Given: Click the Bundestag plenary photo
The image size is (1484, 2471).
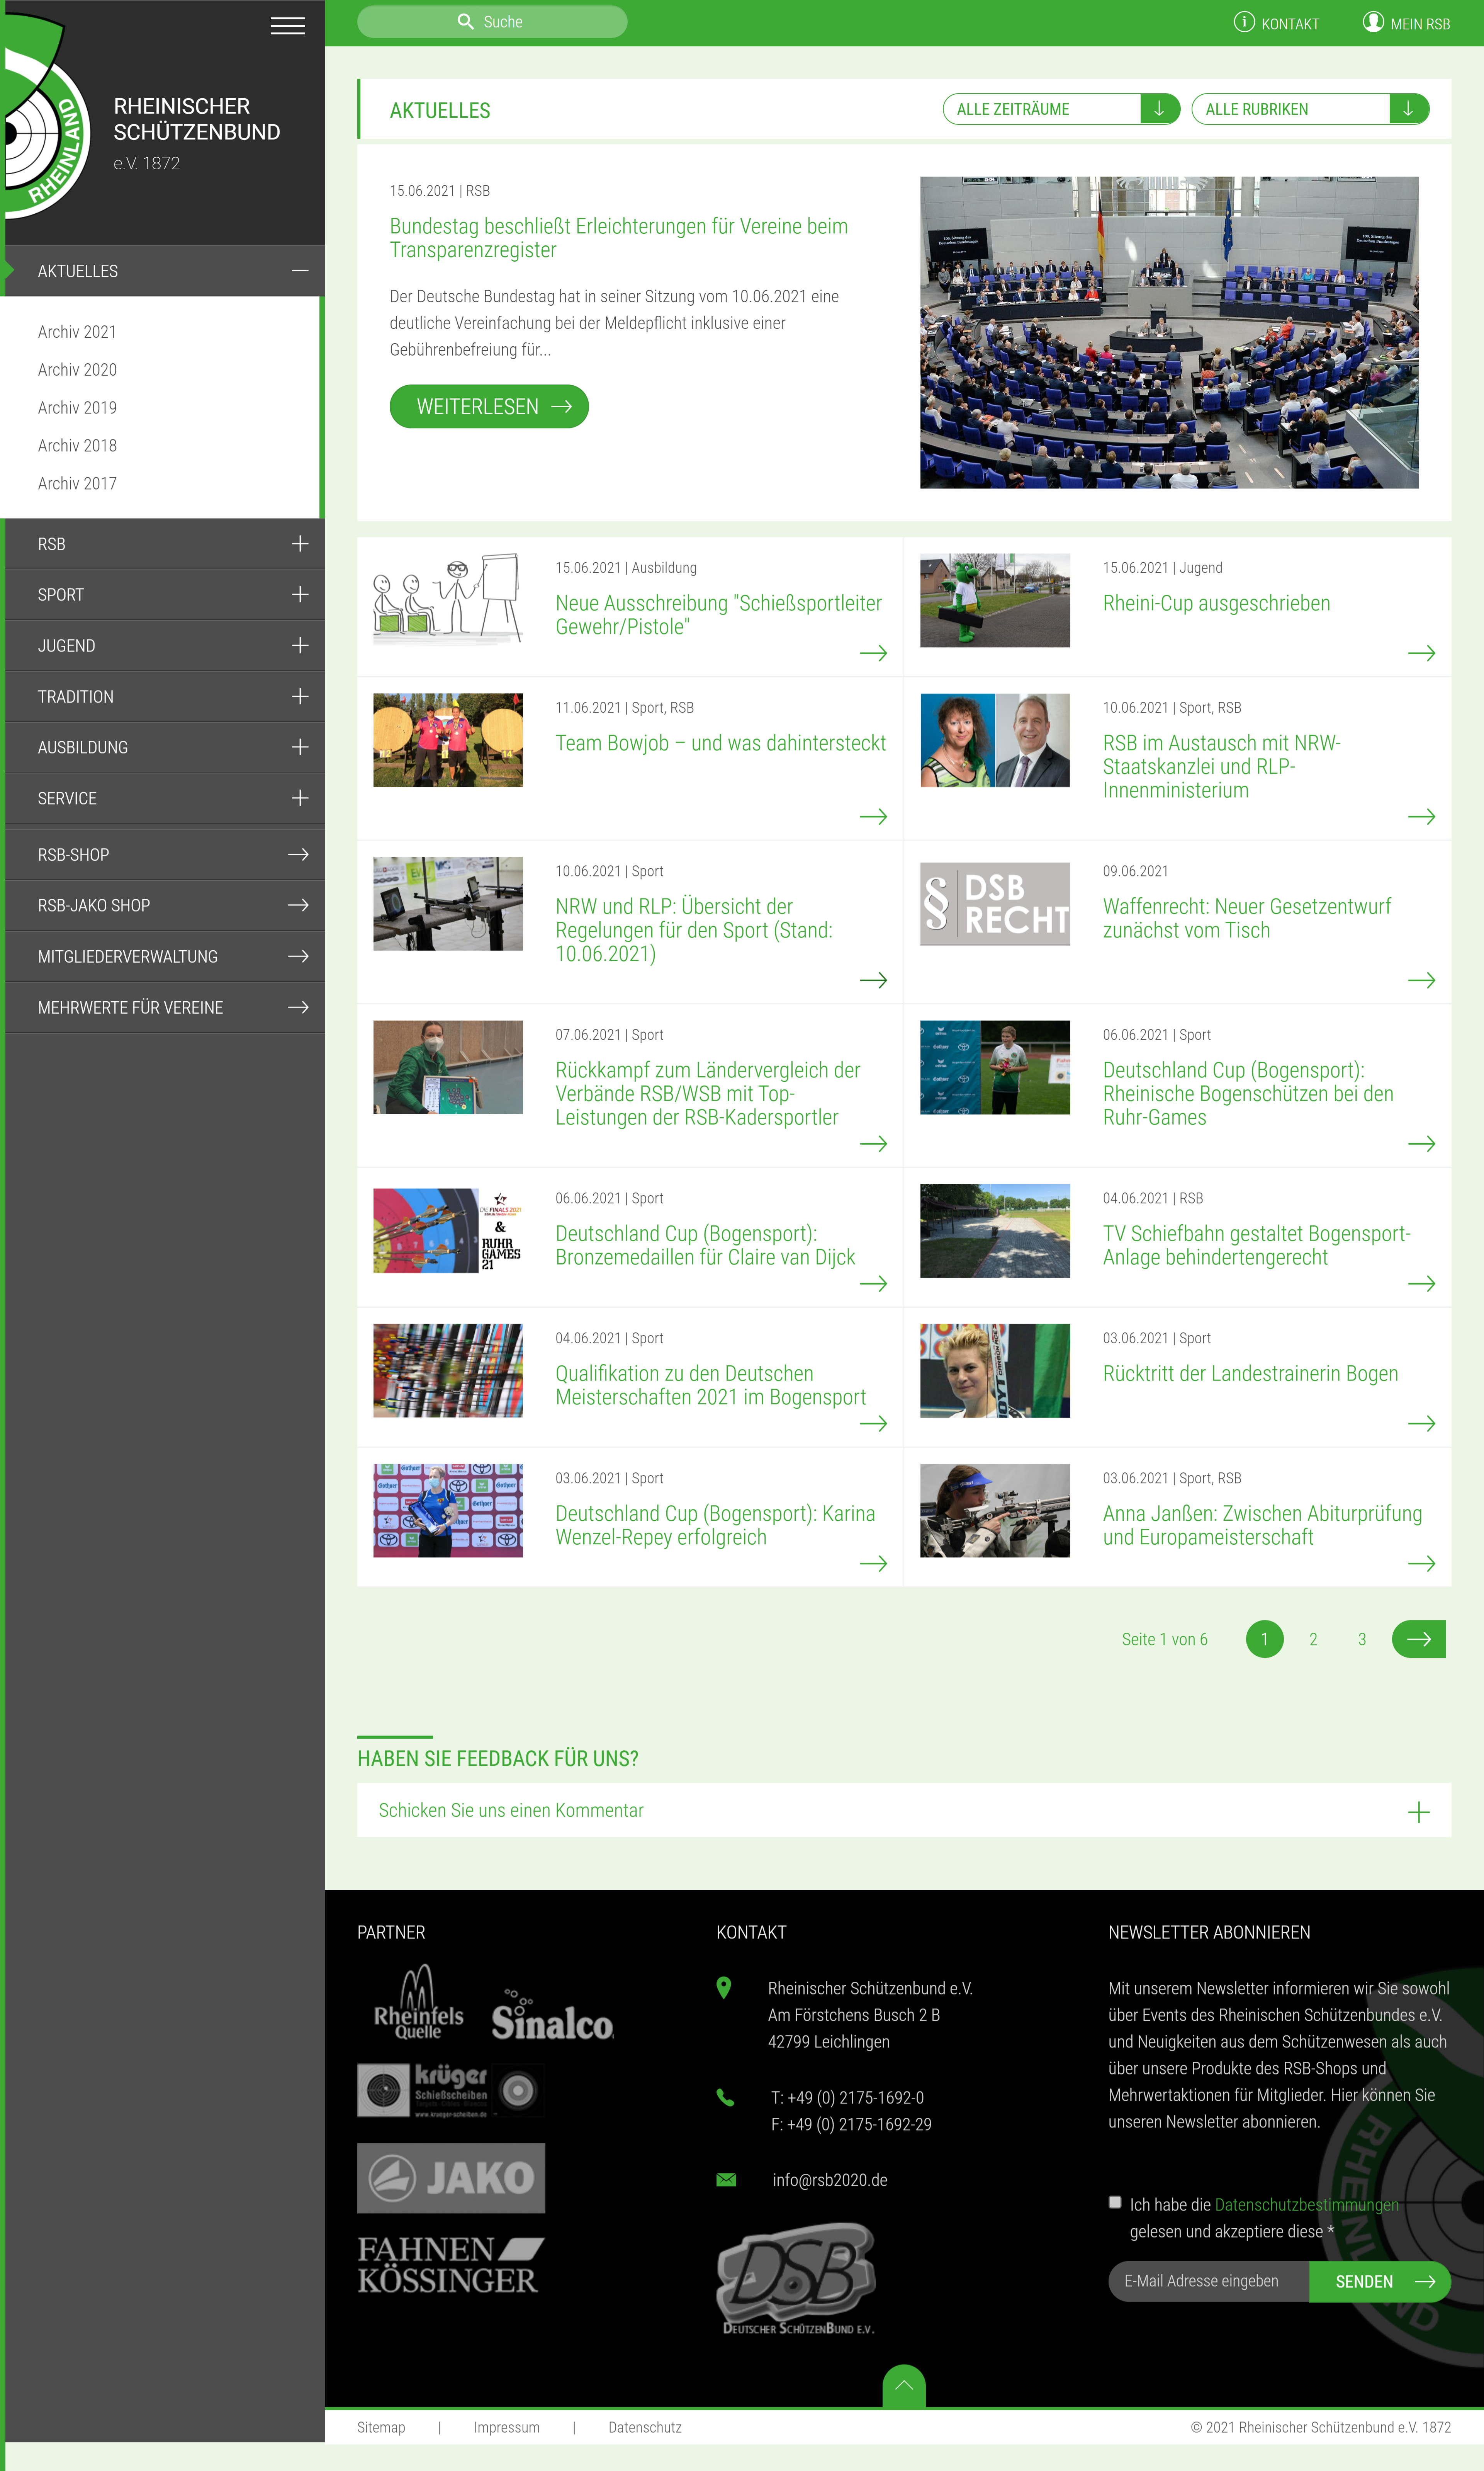Looking at the screenshot, I should pos(1169,332).
